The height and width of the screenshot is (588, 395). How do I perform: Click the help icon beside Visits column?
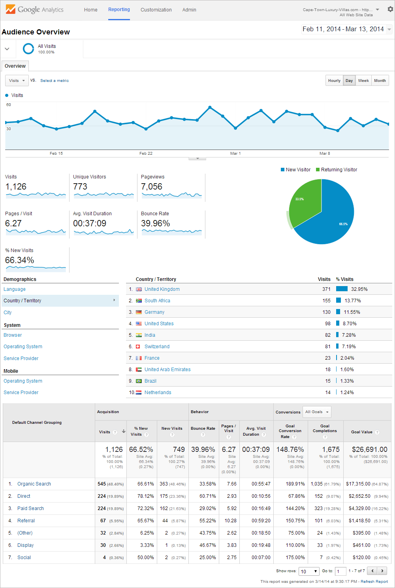pos(115,432)
